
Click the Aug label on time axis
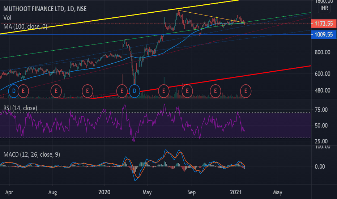(x=53, y=192)
